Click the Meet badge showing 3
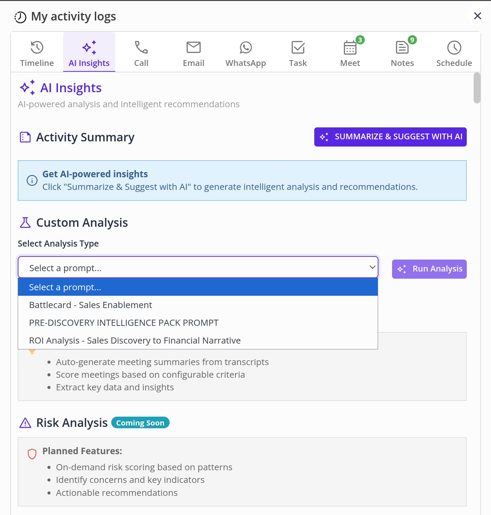The image size is (491, 515). click(360, 40)
